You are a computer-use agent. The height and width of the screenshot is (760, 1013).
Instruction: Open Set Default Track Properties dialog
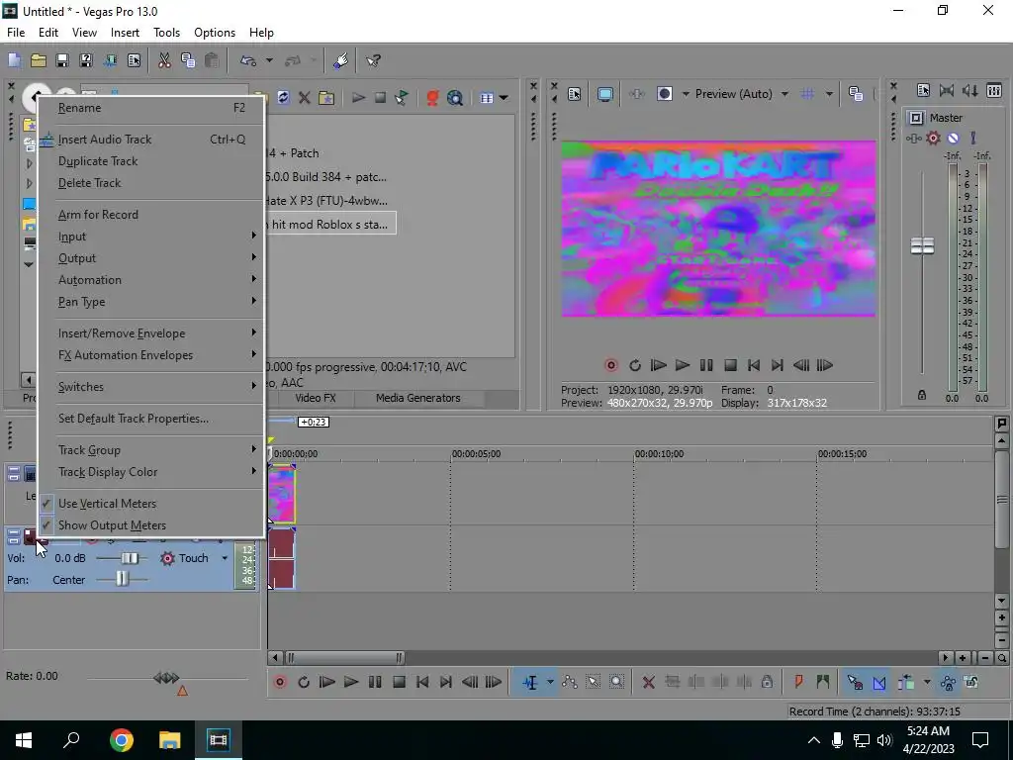151,419
